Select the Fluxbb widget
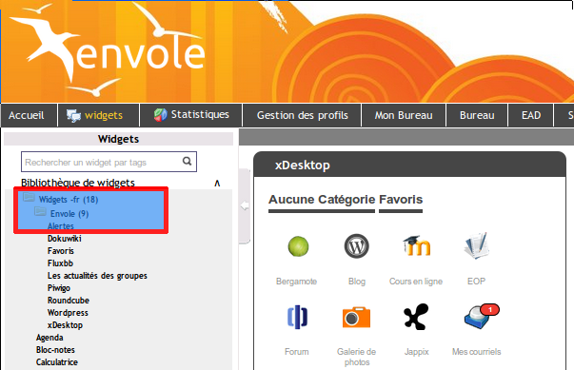The width and height of the screenshot is (574, 370). tap(60, 263)
